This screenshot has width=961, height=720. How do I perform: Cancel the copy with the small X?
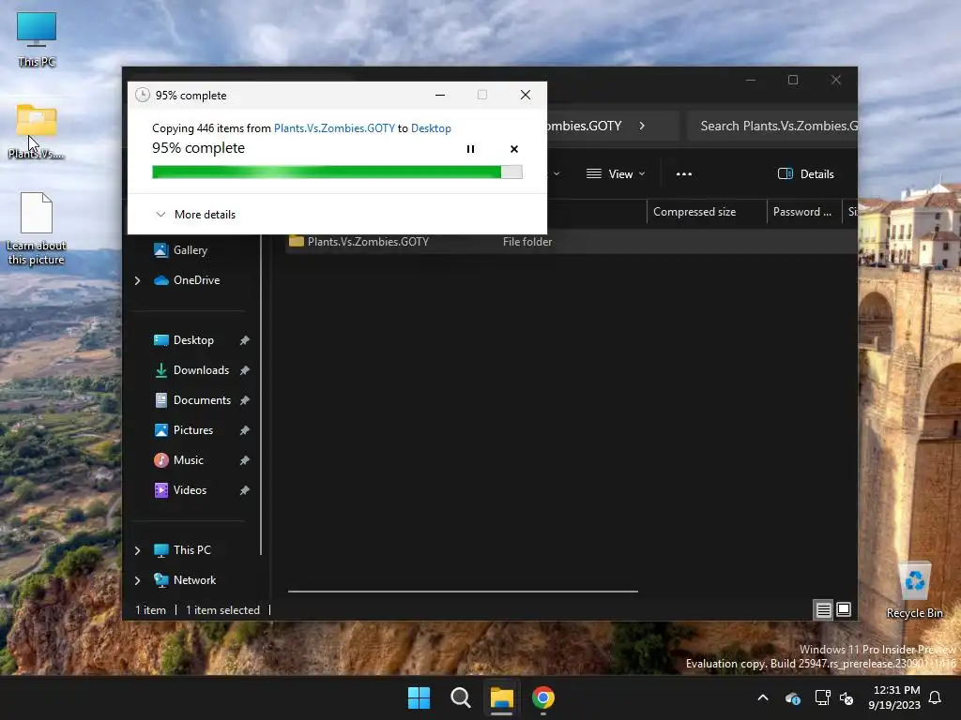pos(514,149)
